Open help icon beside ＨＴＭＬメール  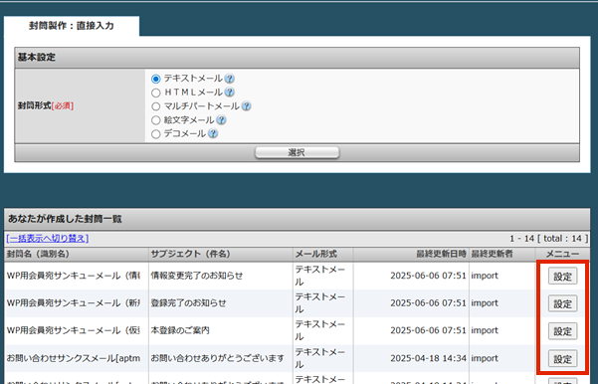click(x=229, y=93)
